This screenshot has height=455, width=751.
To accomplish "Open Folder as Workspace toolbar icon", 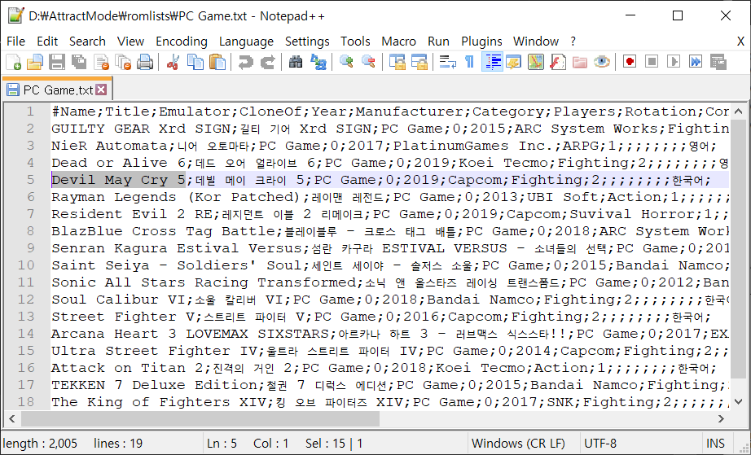I will point(579,62).
